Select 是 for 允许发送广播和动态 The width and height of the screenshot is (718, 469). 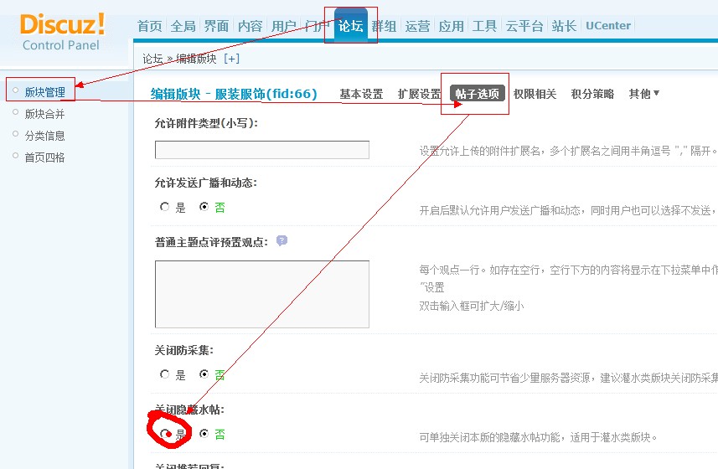point(164,207)
